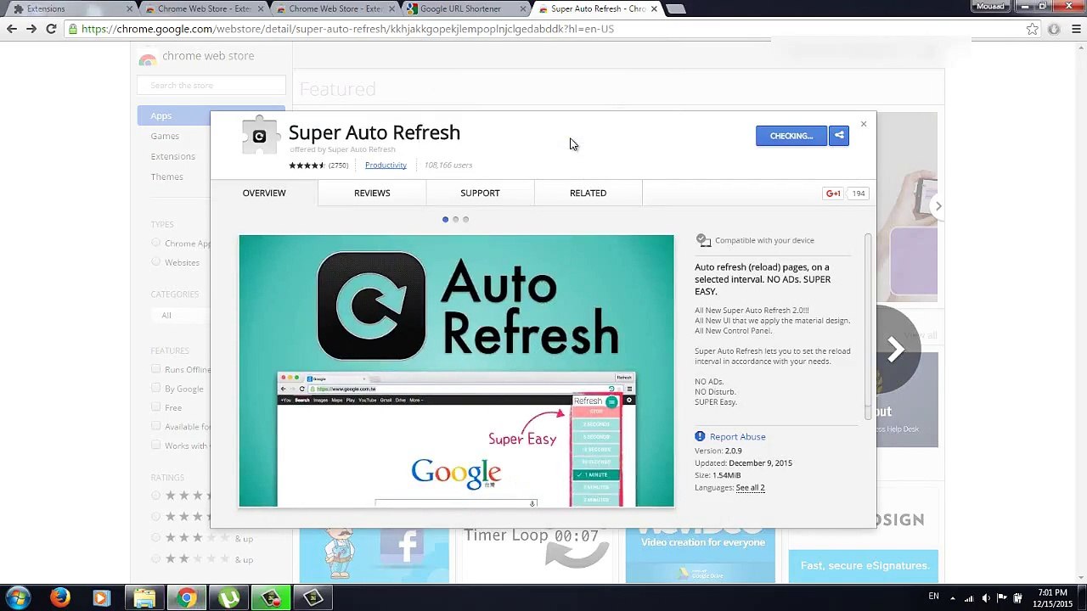Click the Chrome Web Store logo

tap(148, 58)
